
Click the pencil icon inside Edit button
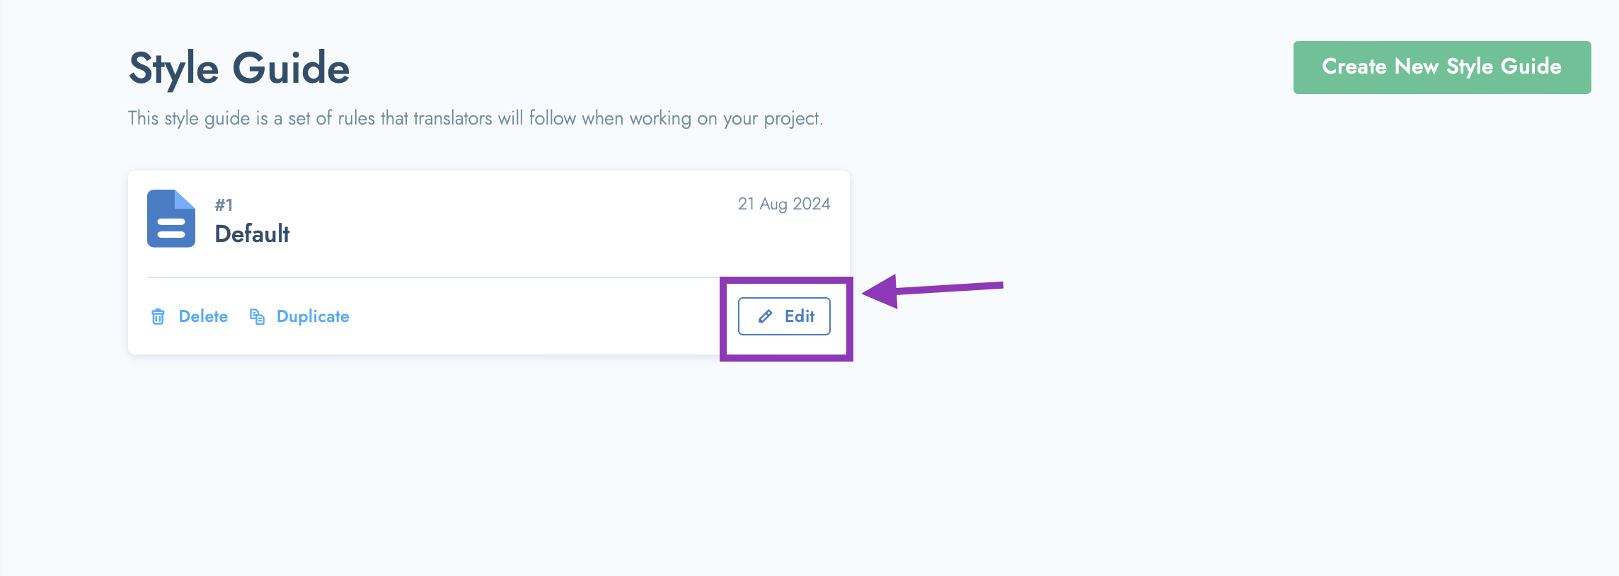[765, 316]
